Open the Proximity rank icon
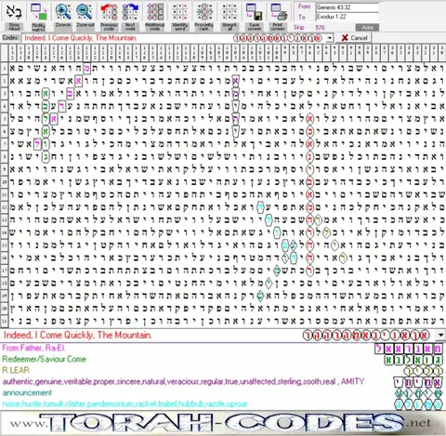 click(x=203, y=12)
